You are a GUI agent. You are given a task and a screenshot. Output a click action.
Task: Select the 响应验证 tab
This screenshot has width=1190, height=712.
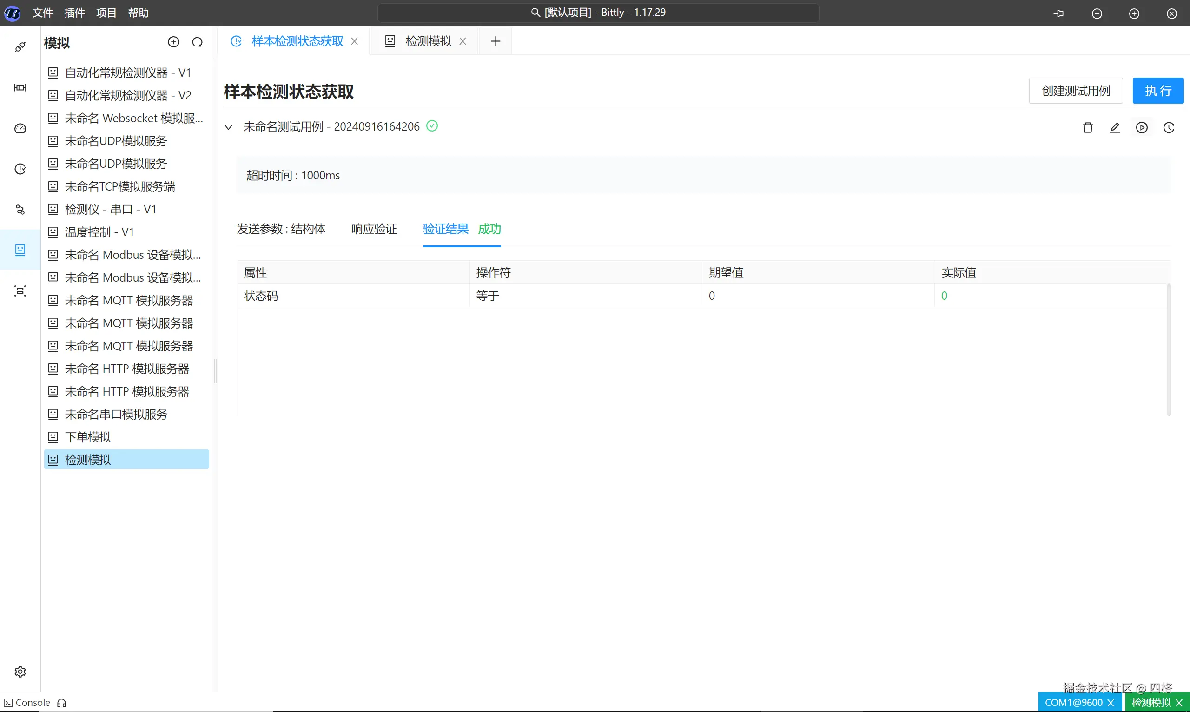pos(374,229)
